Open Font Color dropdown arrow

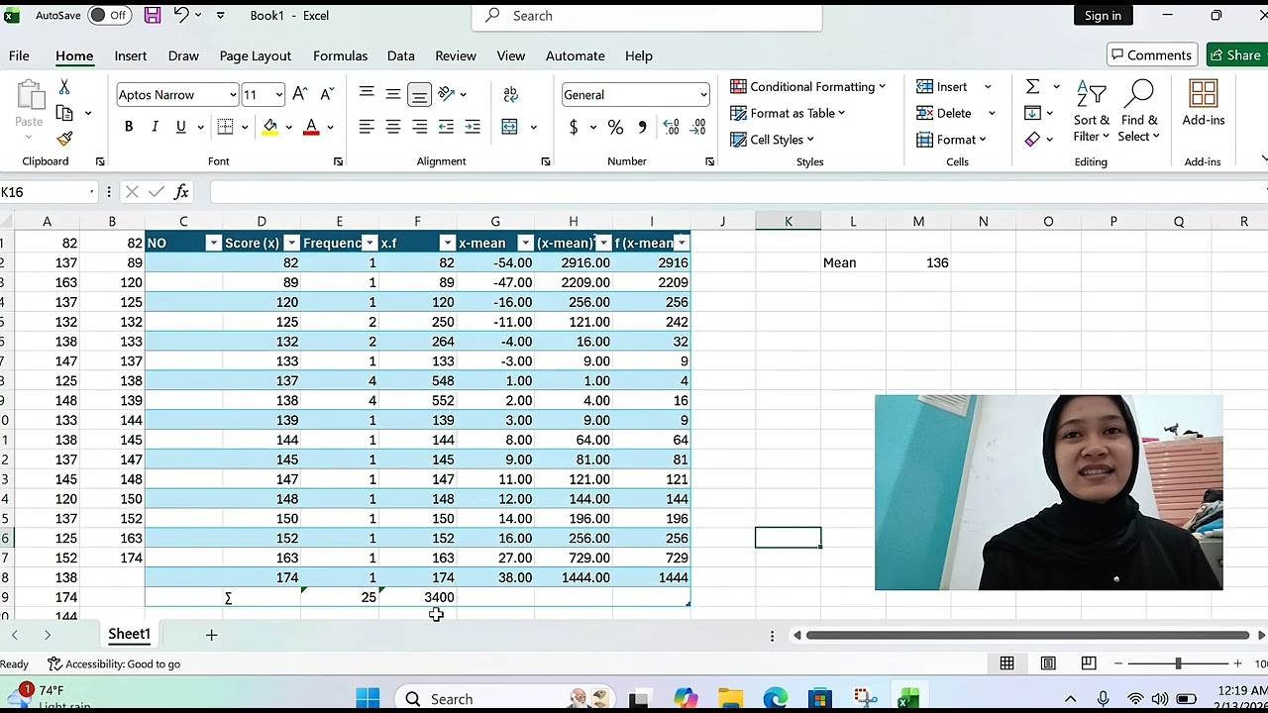[330, 128]
